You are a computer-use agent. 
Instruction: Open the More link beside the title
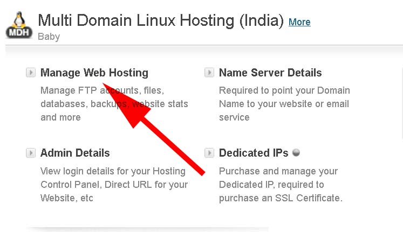pyautogui.click(x=299, y=22)
